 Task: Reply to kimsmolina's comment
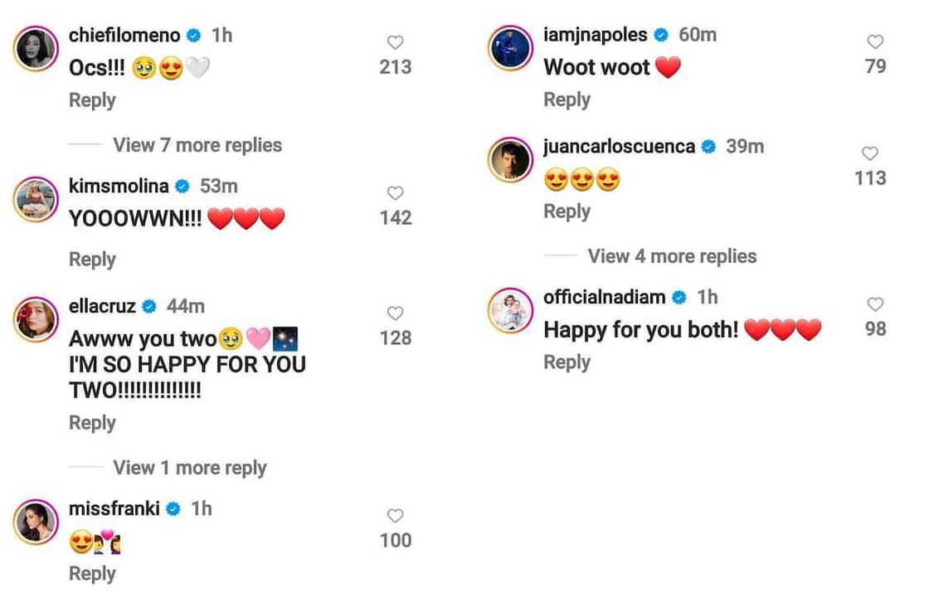pyautogui.click(x=92, y=260)
